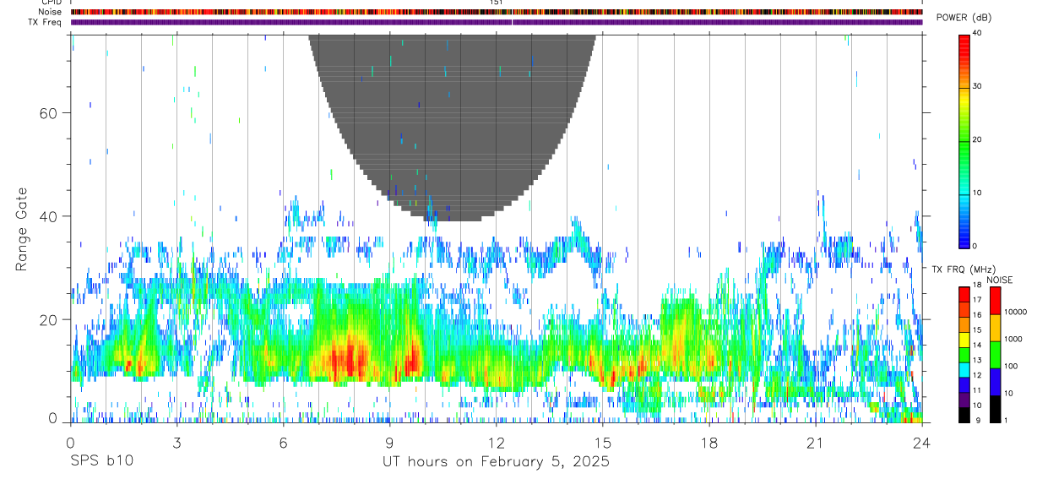Click the 'TX Freq' row label at top
The height and width of the screenshot is (479, 1037).
click(45, 22)
